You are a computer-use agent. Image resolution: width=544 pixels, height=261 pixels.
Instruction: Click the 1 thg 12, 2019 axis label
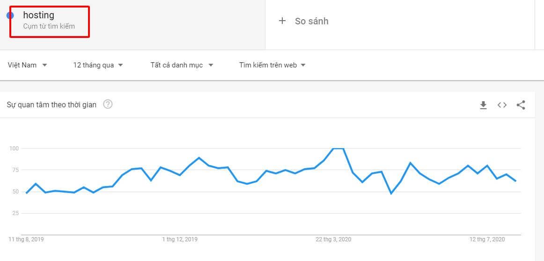pos(180,239)
